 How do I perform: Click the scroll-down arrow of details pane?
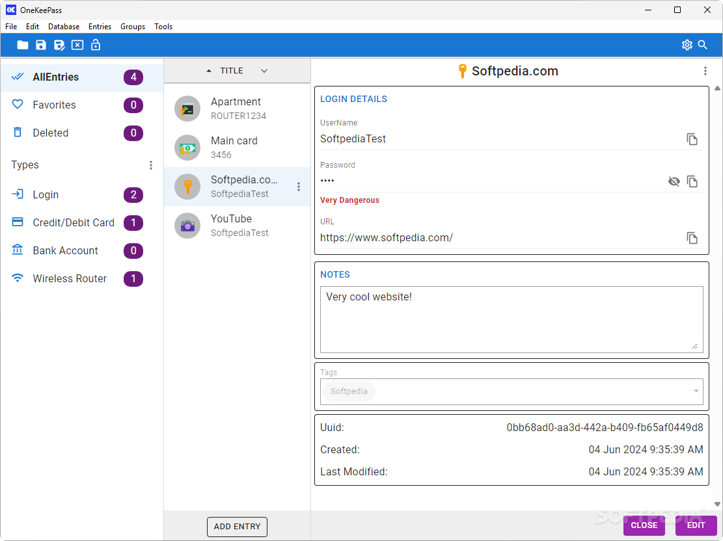(717, 504)
